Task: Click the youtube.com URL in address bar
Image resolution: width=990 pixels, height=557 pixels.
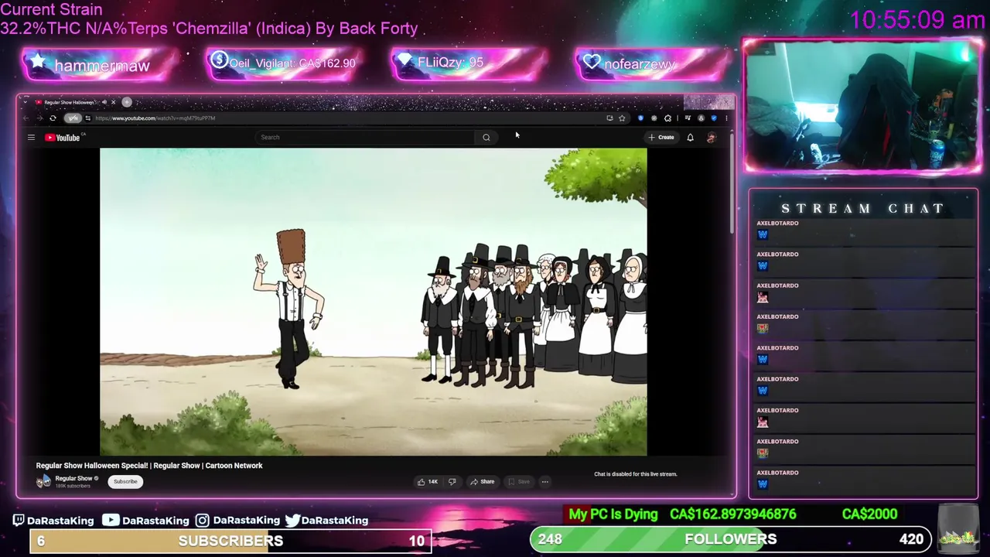Action: pyautogui.click(x=155, y=118)
